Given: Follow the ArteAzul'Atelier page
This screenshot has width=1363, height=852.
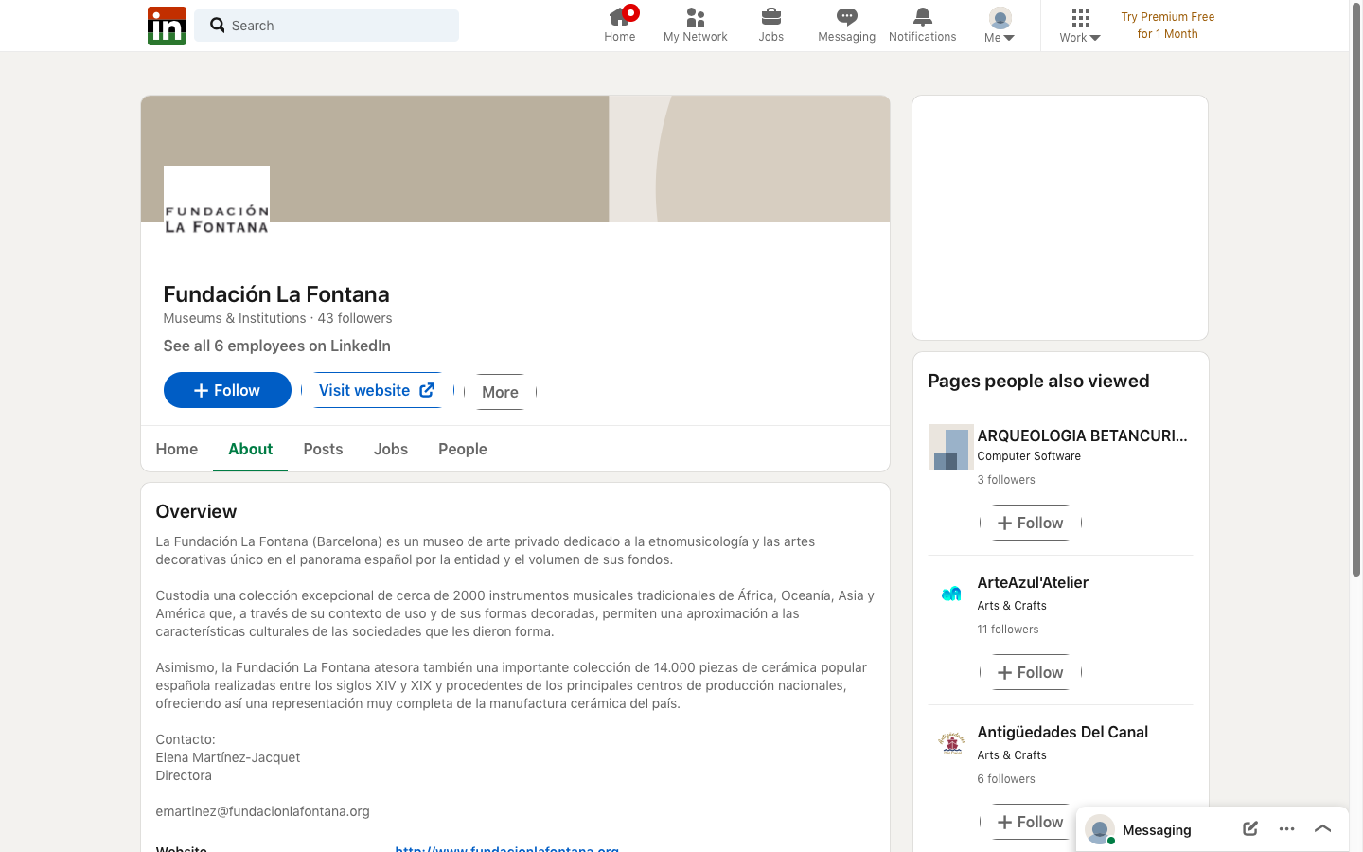Looking at the screenshot, I should [1031, 672].
